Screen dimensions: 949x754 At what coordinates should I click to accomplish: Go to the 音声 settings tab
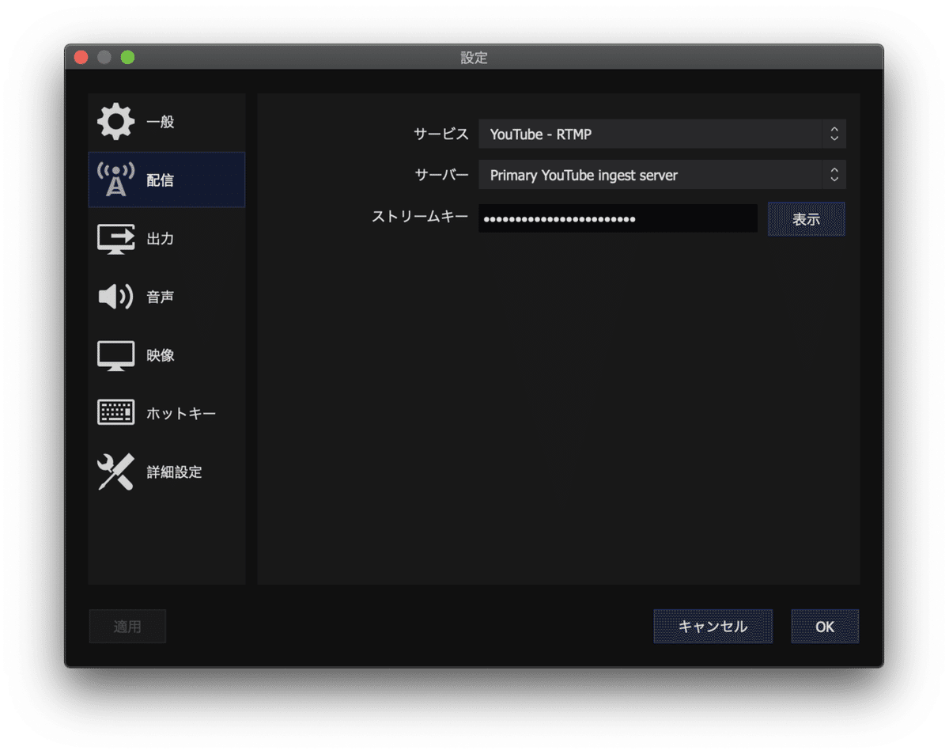167,297
